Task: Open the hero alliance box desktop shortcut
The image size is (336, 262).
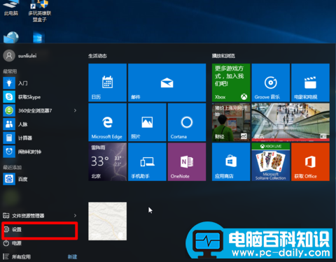Action: point(39,11)
